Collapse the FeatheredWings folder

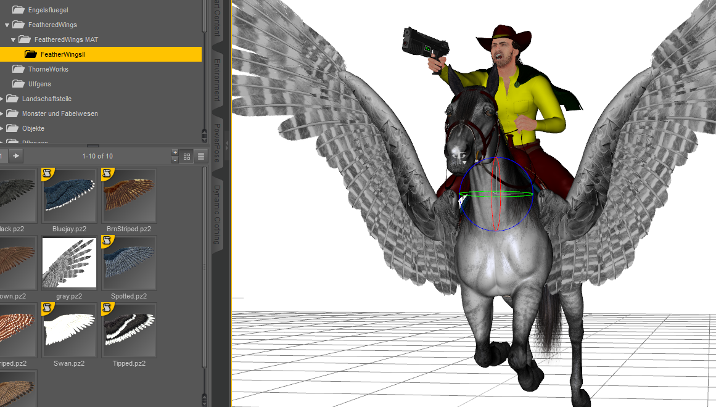(7, 25)
